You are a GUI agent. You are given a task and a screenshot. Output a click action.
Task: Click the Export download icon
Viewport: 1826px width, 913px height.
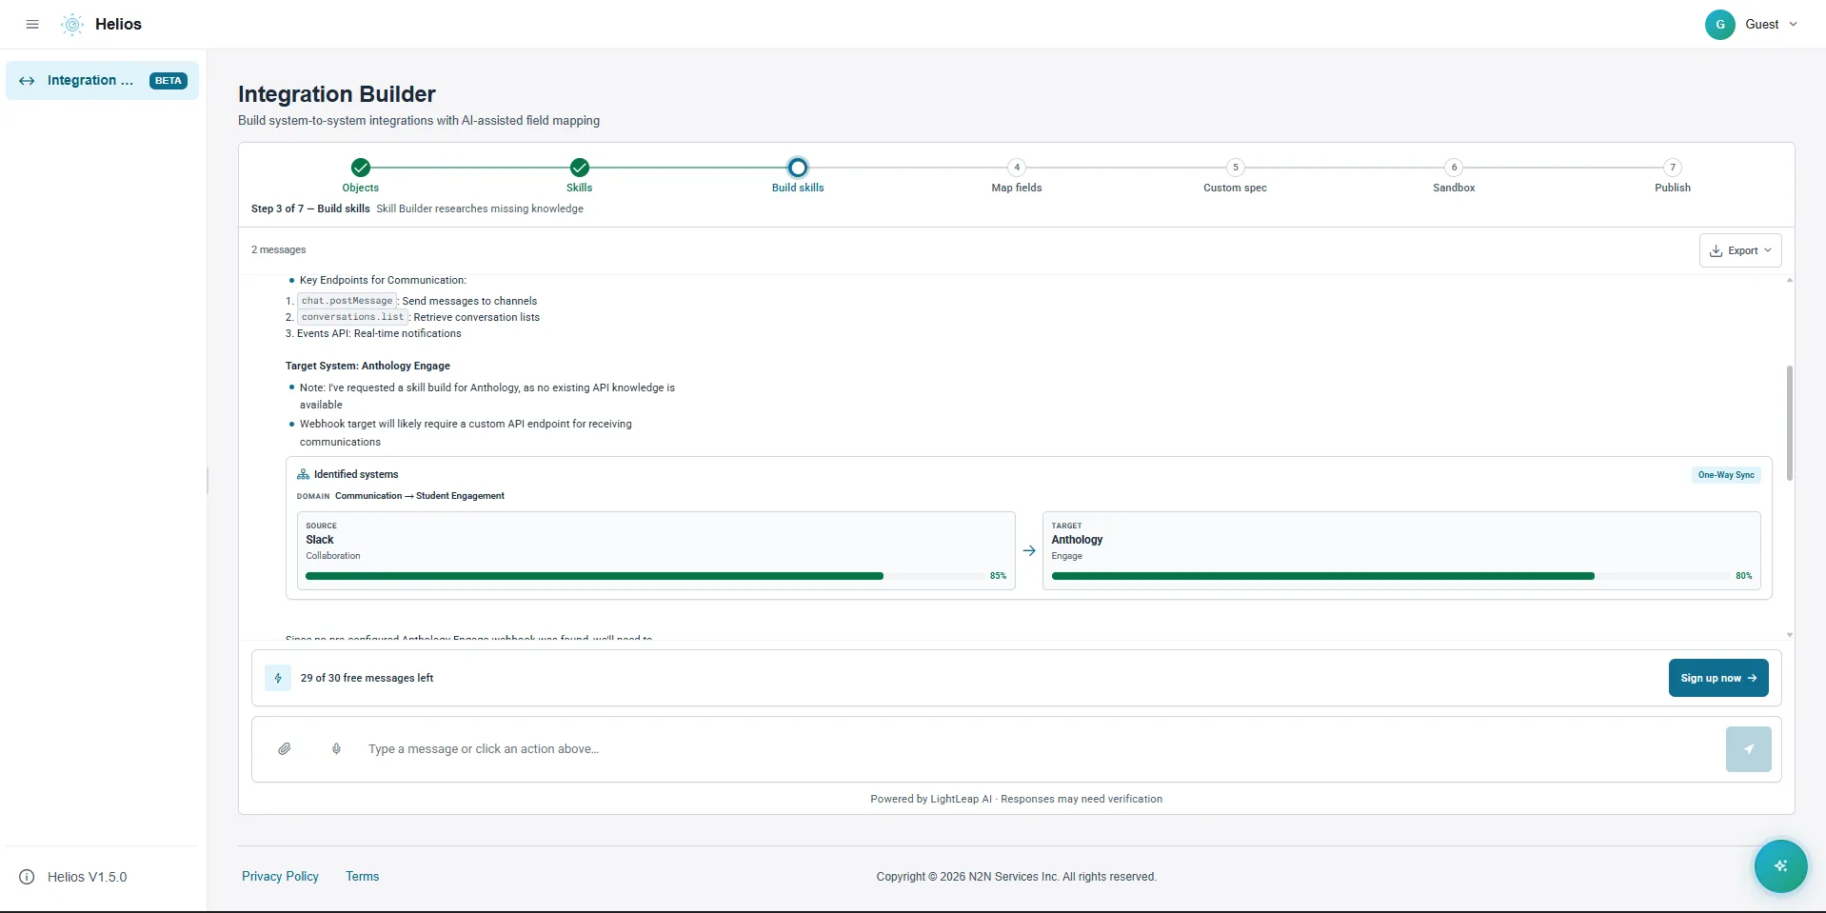coord(1716,250)
